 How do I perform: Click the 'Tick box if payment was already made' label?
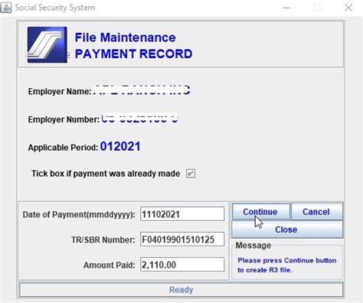tap(106, 174)
